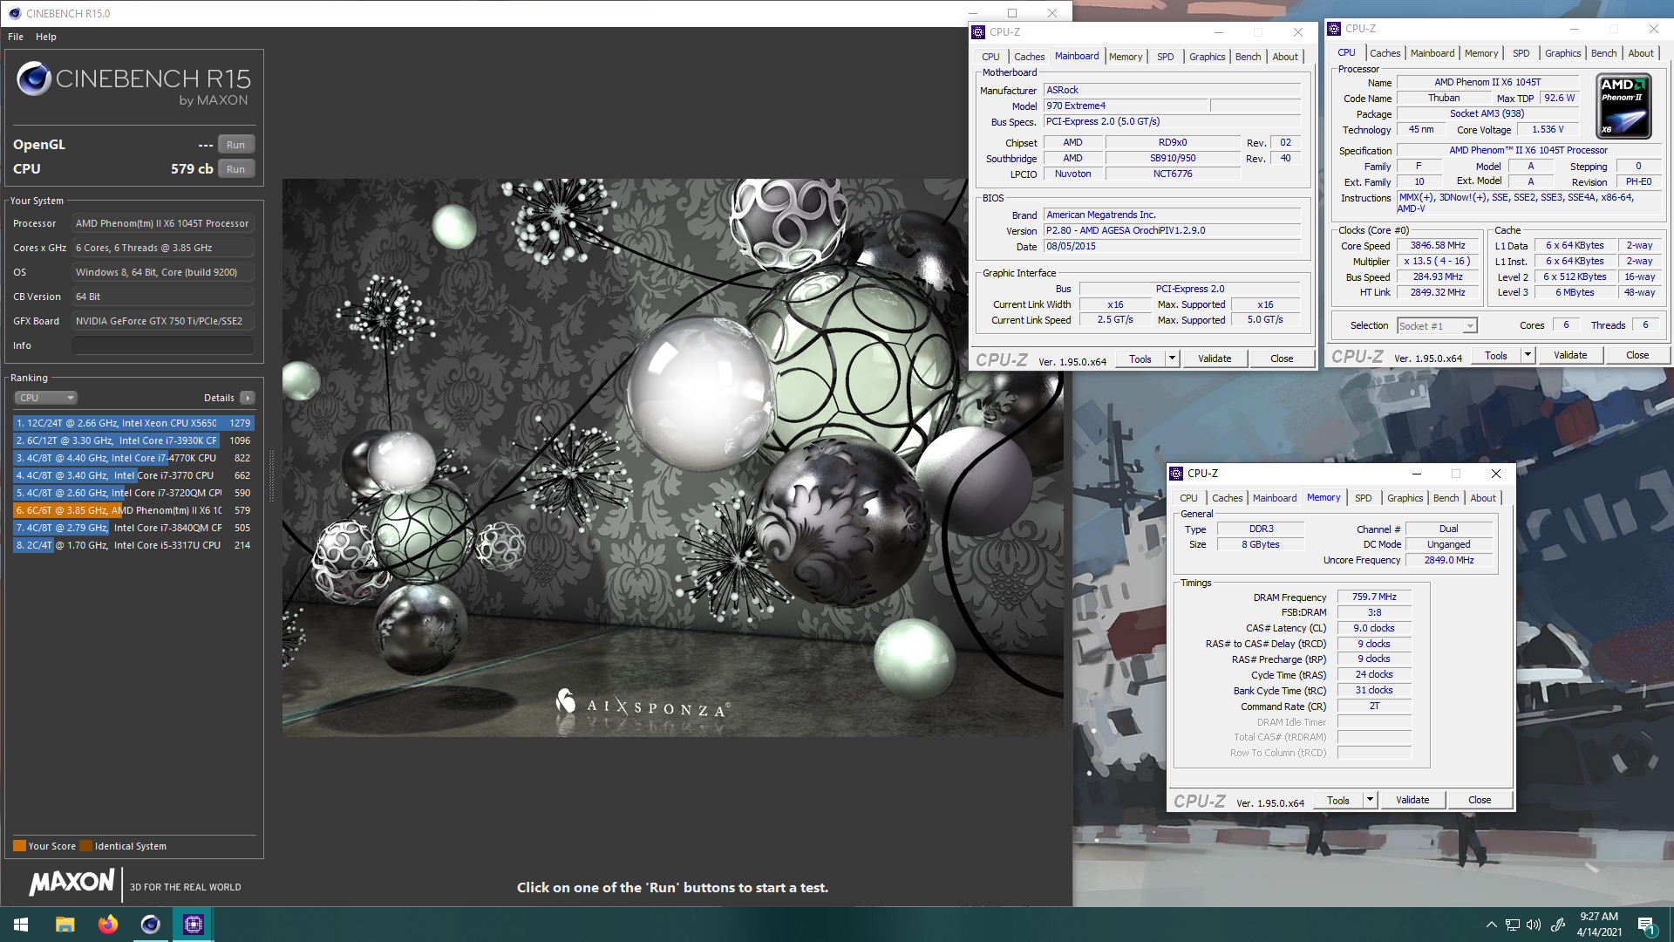
Task: Click the MAXON logo at bottom
Action: coord(71,882)
